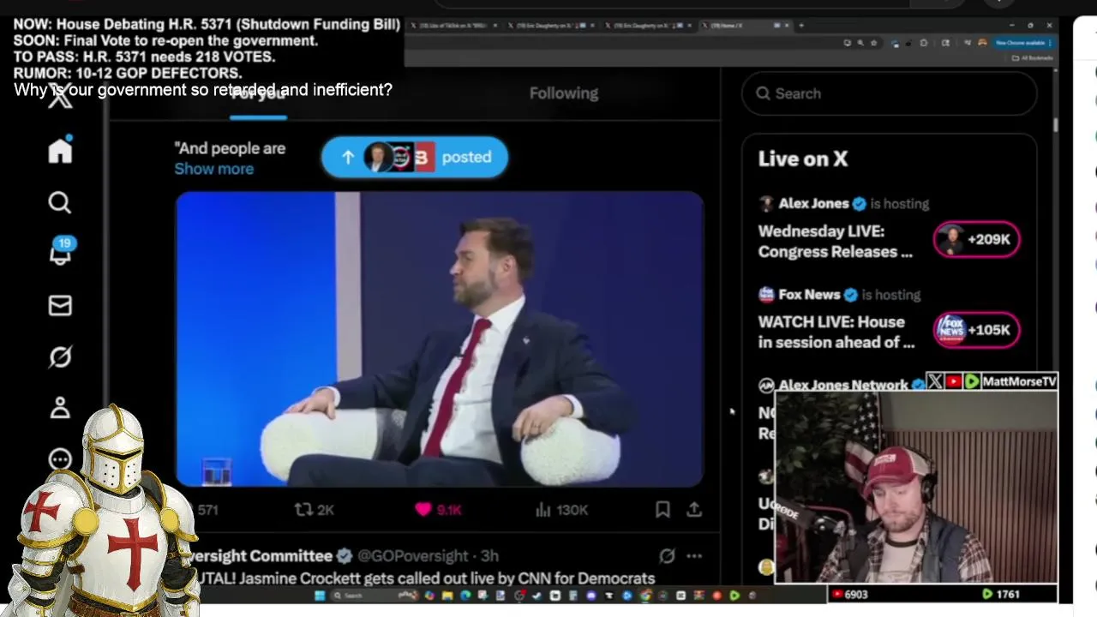This screenshot has width=1097, height=617.
Task: Join the +105K Fox News live button
Action: 977,330
